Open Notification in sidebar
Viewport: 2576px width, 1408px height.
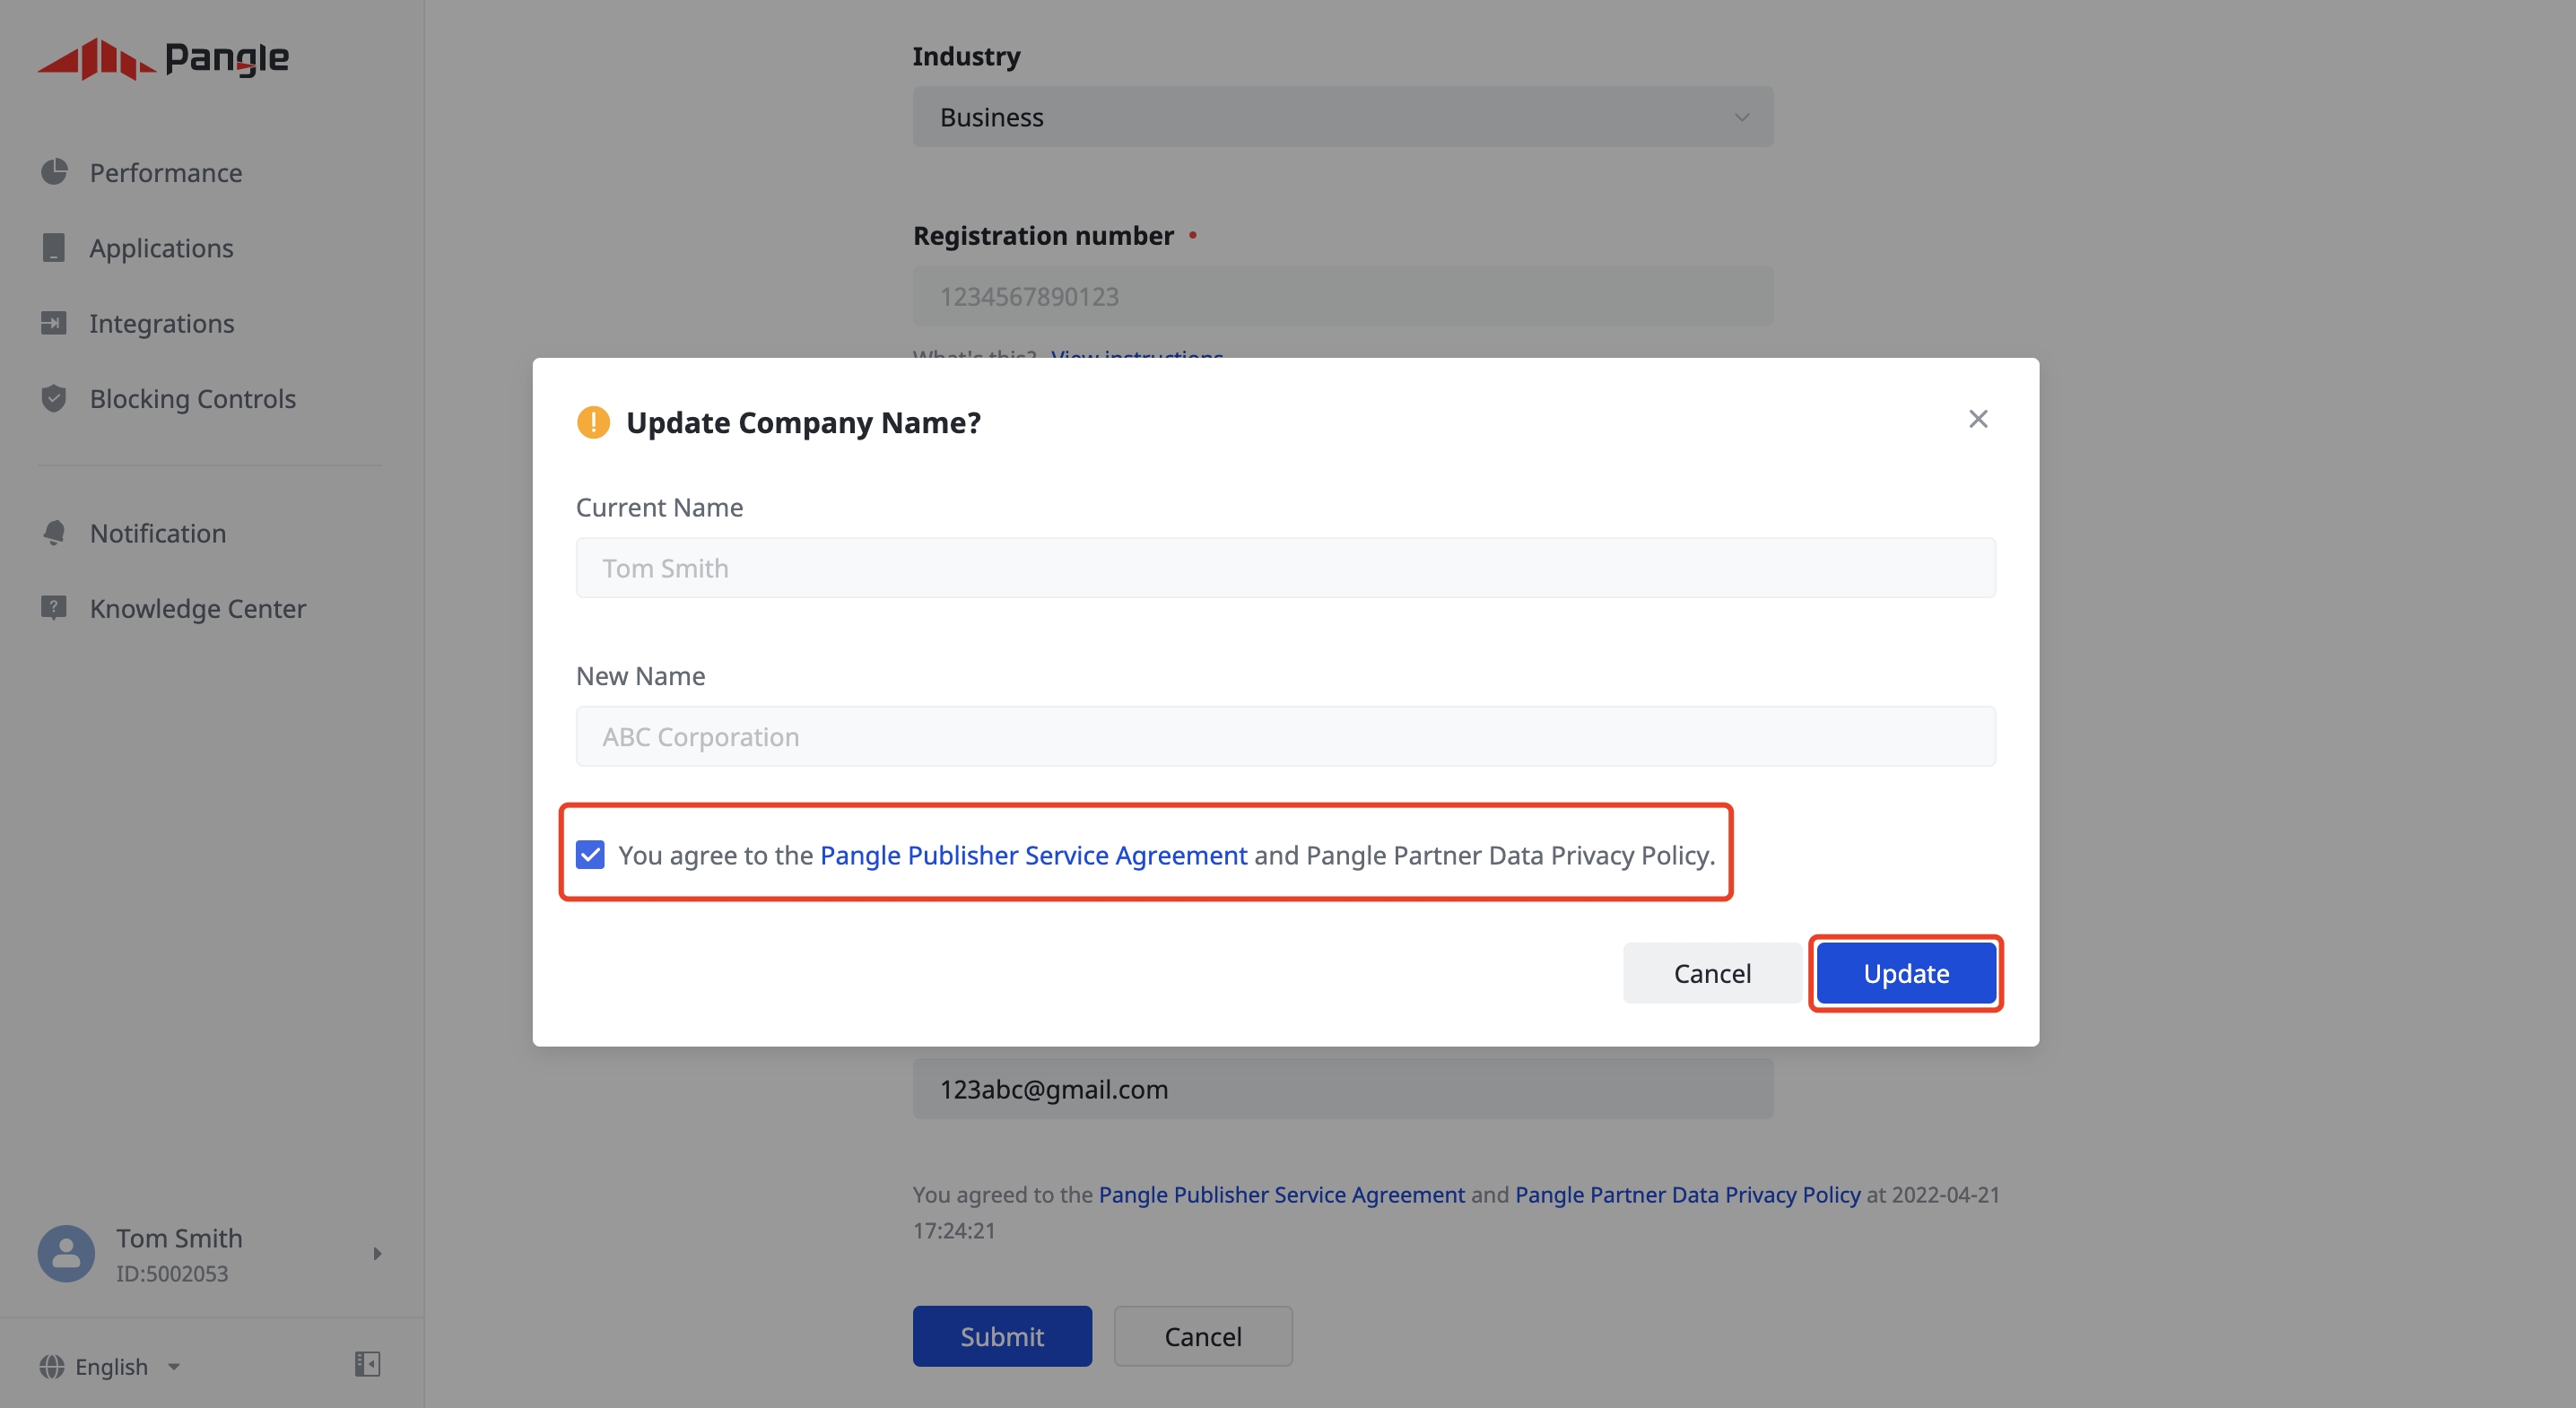[x=158, y=533]
